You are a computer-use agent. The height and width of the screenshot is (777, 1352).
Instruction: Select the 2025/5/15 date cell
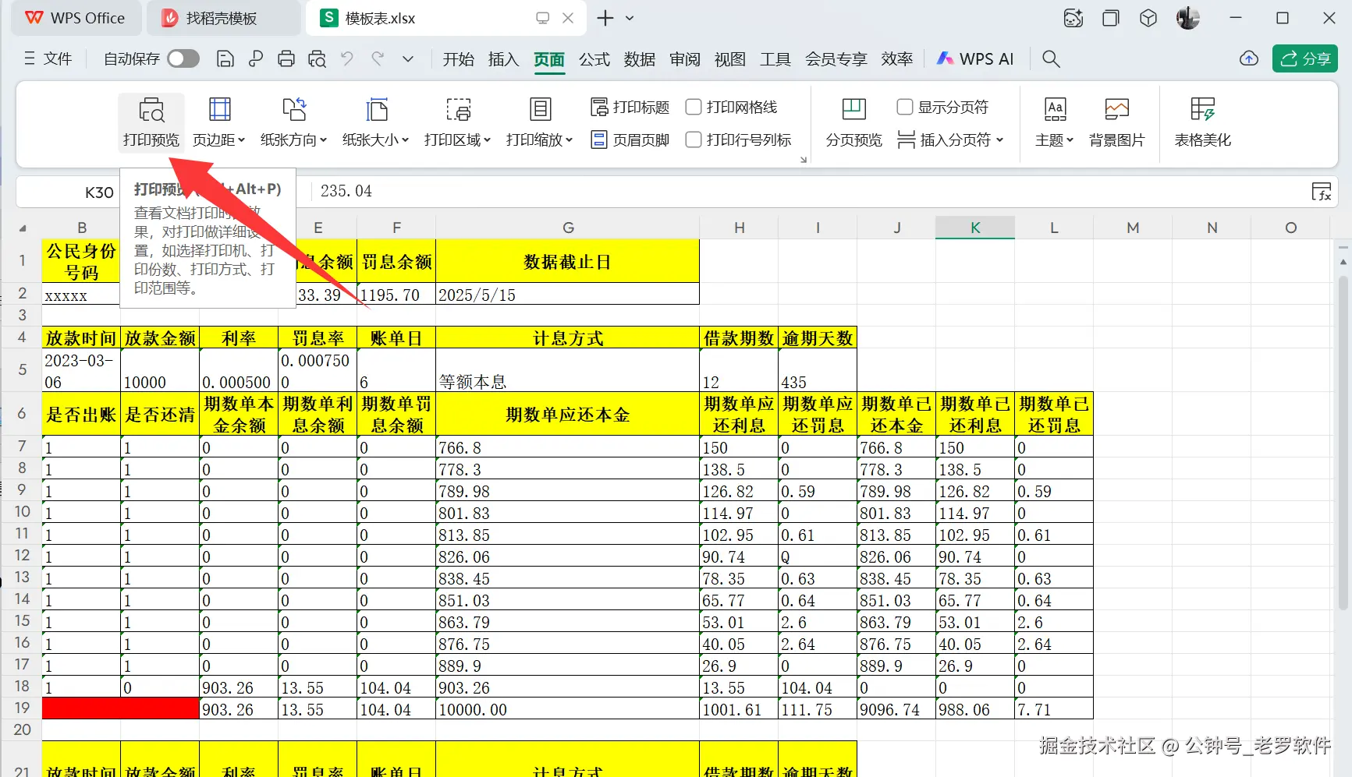pyautogui.click(x=568, y=295)
